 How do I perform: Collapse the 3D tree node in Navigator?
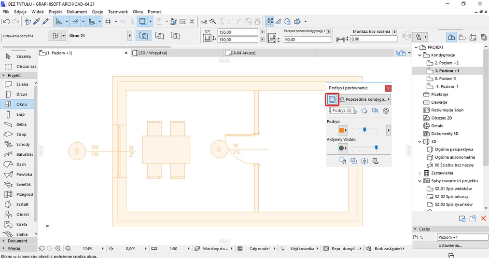point(420,141)
